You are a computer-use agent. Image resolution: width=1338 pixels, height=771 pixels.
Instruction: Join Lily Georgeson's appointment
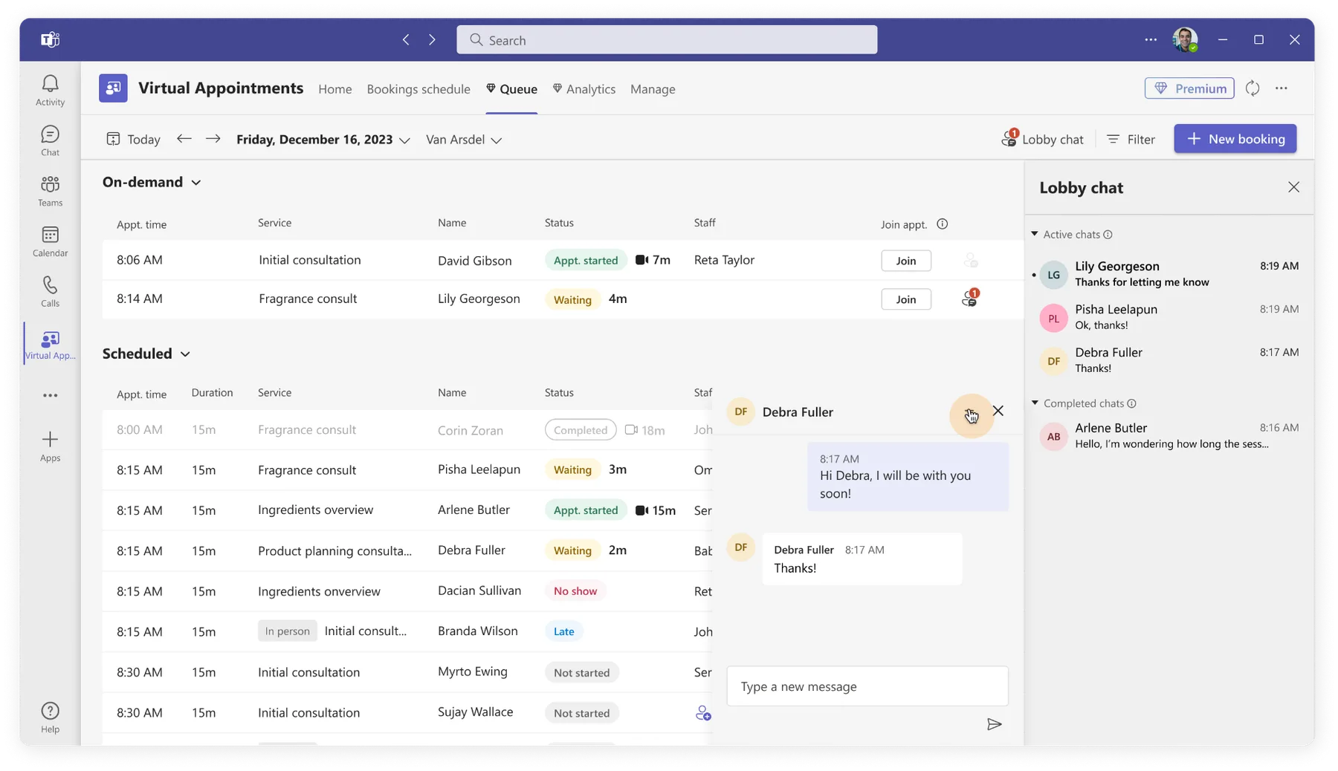click(x=906, y=299)
